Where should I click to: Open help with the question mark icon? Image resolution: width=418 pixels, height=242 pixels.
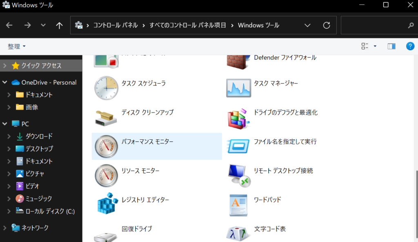[410, 46]
